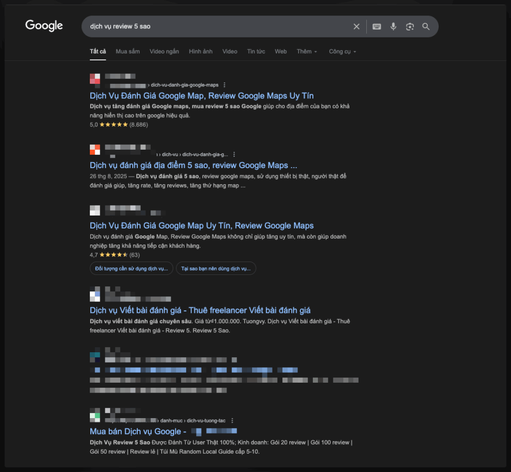Screen dimensions: 511x472
Task: Click inside the search input field
Action: coord(215,26)
